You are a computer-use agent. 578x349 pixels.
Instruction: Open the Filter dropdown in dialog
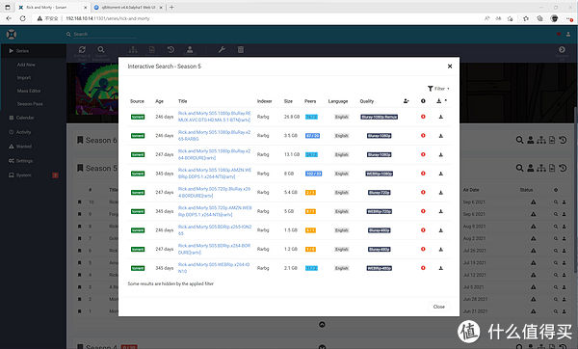coord(438,89)
